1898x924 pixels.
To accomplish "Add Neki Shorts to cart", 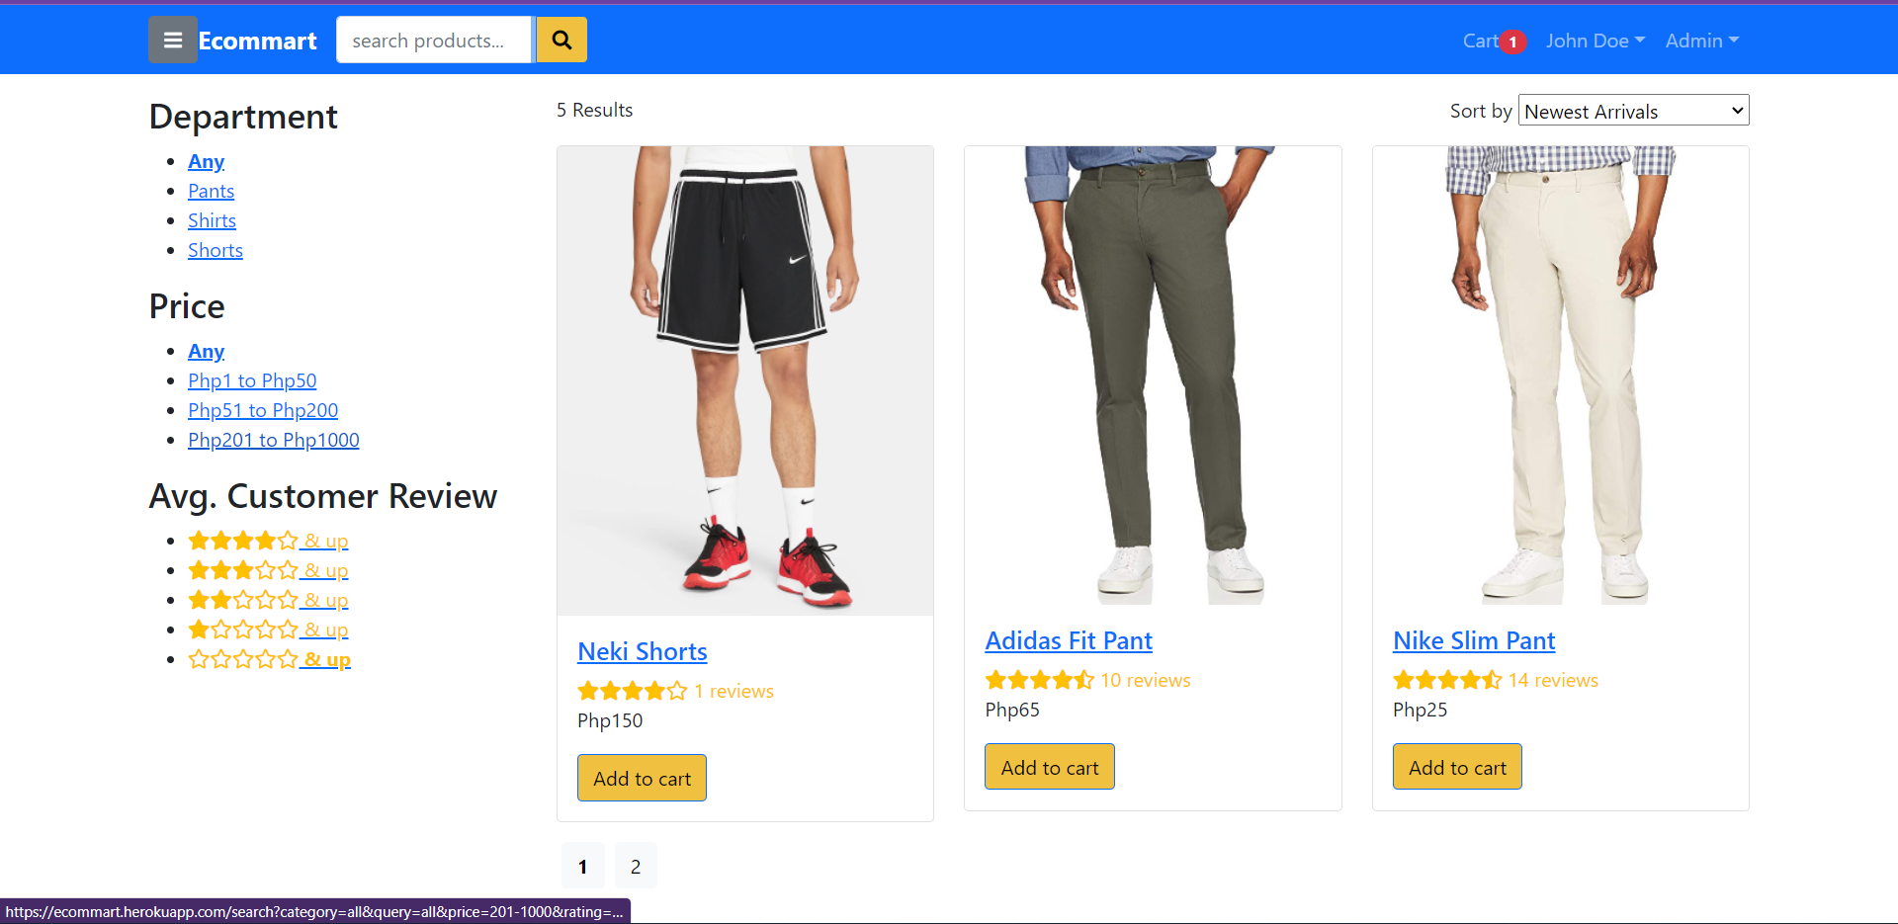I will tap(642, 779).
